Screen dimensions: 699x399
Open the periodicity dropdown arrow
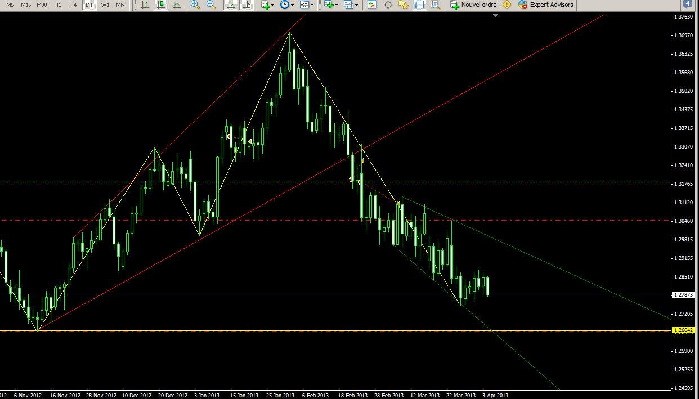[x=293, y=5]
